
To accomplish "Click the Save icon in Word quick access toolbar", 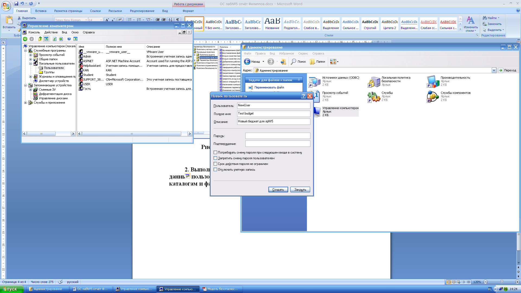I will (16, 4).
